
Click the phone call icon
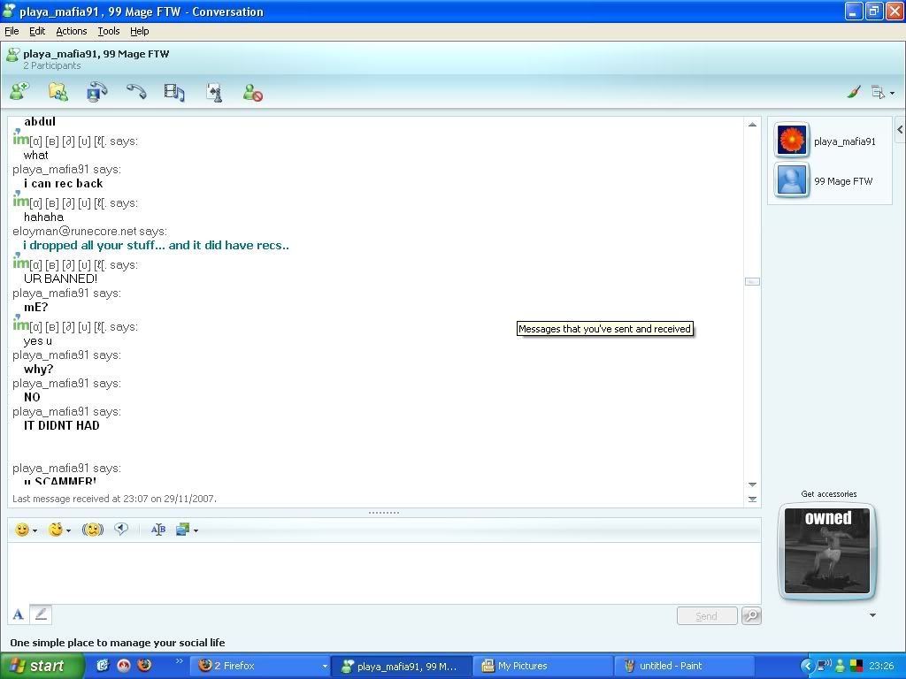click(x=135, y=91)
